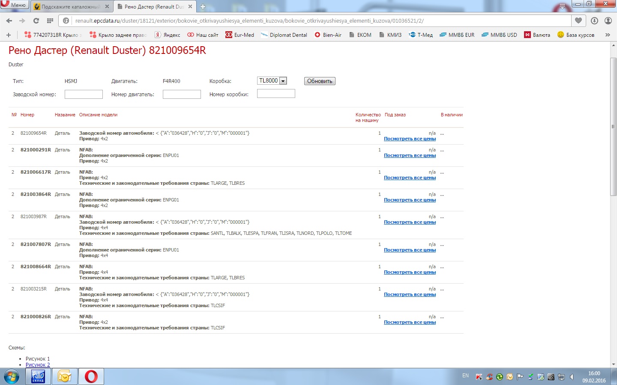Focus the Номер коробки input field
The width and height of the screenshot is (617, 385).
276,93
